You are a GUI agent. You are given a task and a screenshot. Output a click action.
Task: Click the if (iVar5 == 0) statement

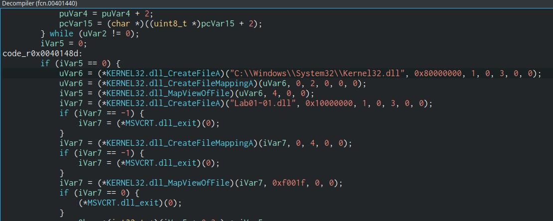(80, 63)
